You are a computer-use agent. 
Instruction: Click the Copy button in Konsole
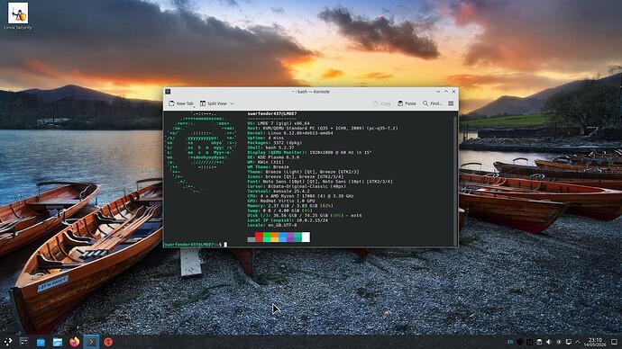[382, 103]
